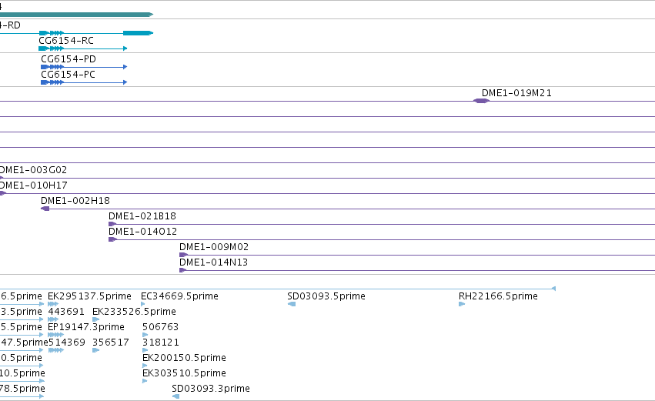
Task: Click the SD03093.5prime arrow glyph
Action: 292,304
